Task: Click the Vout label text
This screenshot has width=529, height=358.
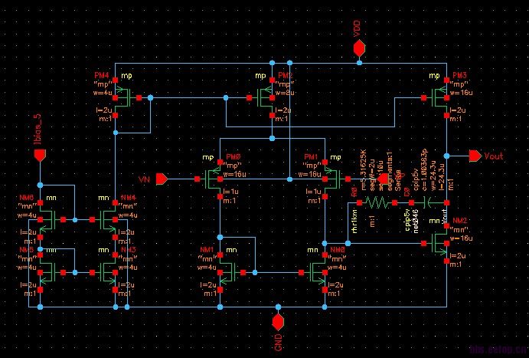Action: [495, 156]
